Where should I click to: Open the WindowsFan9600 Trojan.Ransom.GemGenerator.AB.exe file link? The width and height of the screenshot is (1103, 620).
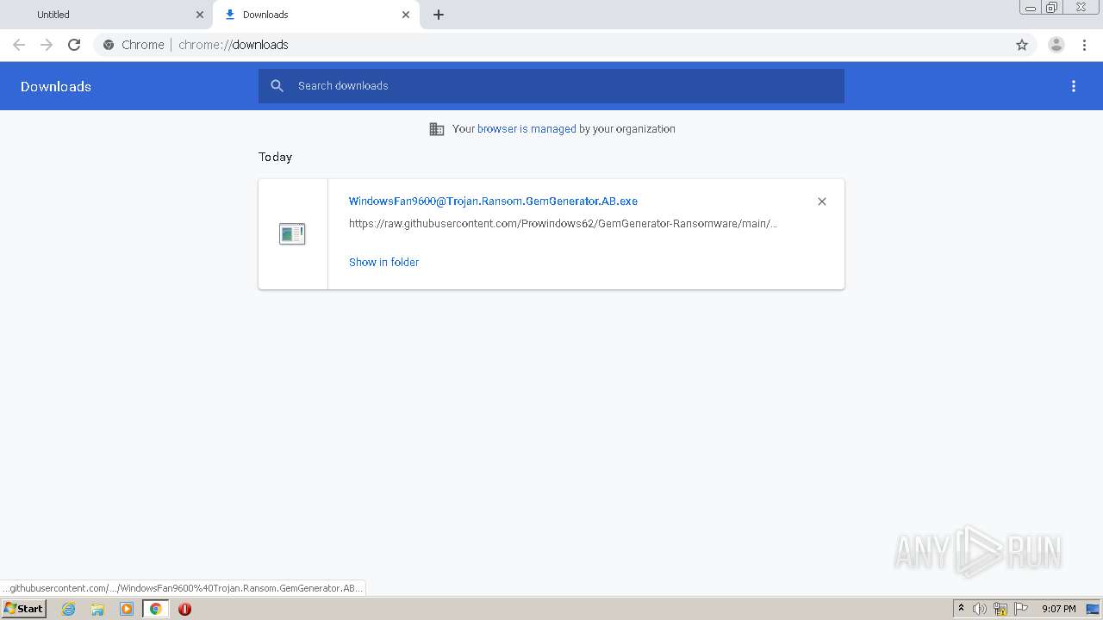click(x=493, y=201)
